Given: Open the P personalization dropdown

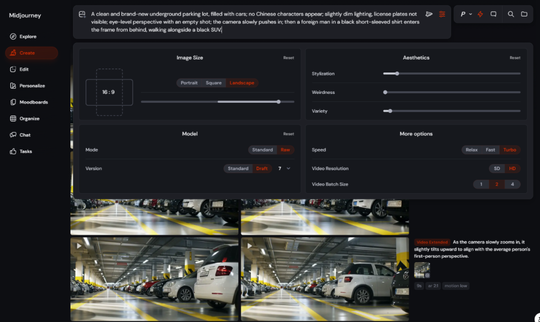Looking at the screenshot, I should pyautogui.click(x=465, y=14).
